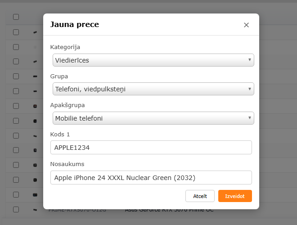Click the Apakšgrupa field label
The width and height of the screenshot is (297, 225).
67,105
